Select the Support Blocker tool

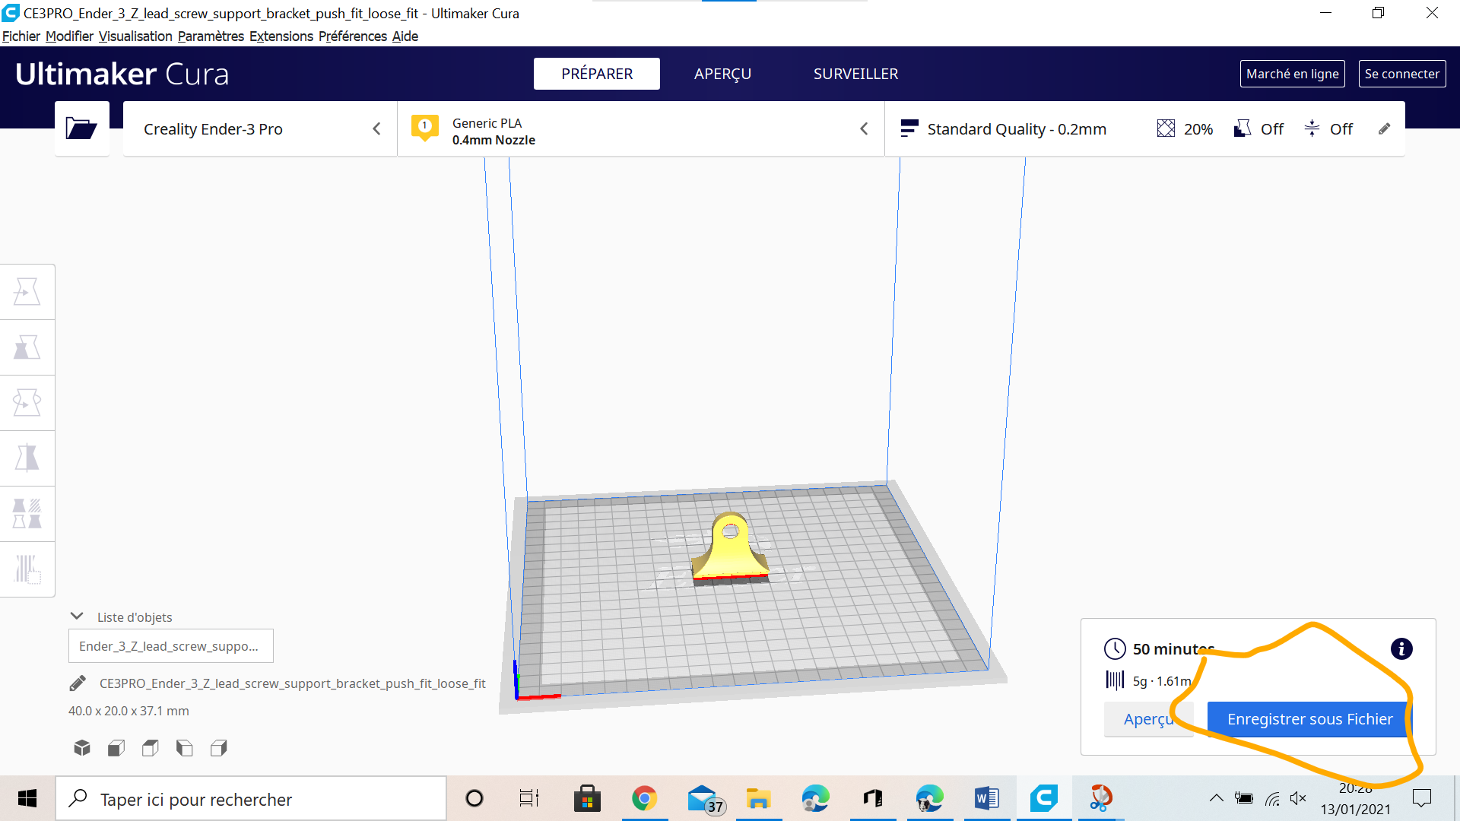[x=27, y=569]
